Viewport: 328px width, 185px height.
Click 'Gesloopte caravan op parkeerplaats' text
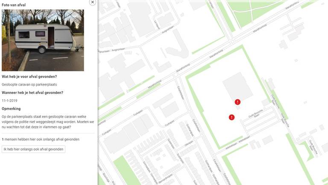pos(29,85)
